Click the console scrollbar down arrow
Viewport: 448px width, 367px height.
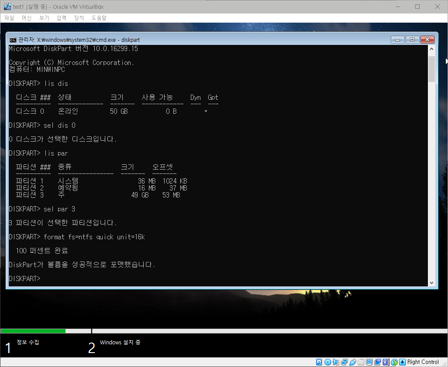point(431,282)
